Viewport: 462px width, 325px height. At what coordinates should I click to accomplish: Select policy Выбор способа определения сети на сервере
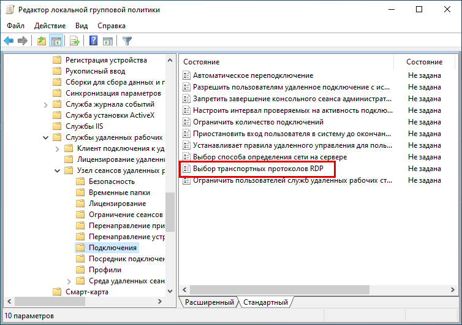point(270,157)
